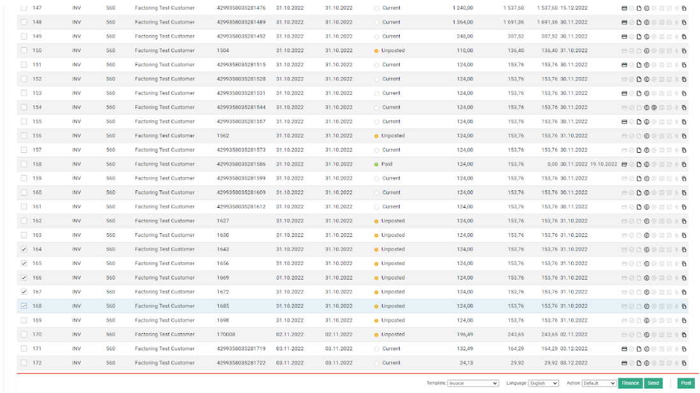The width and height of the screenshot is (700, 393).
Task: Click the payment card icon in row 158
Action: pyautogui.click(x=625, y=164)
